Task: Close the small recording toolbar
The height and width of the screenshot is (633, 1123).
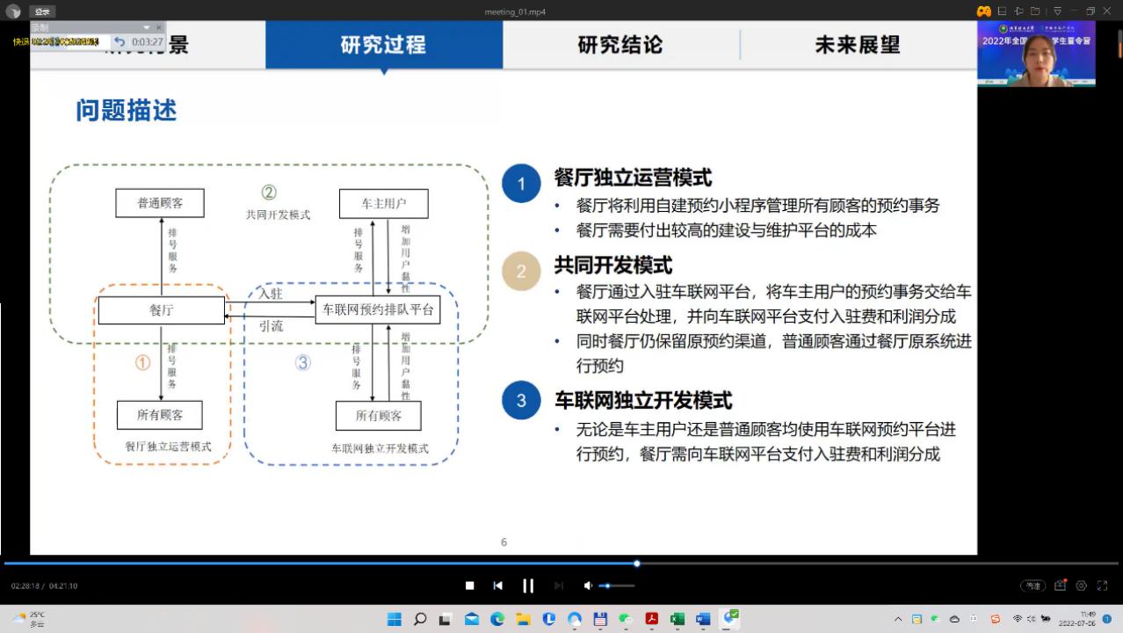Action: pos(158,27)
